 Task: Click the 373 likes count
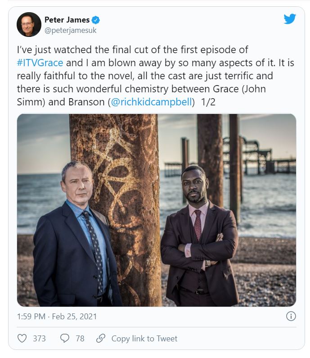point(39,338)
